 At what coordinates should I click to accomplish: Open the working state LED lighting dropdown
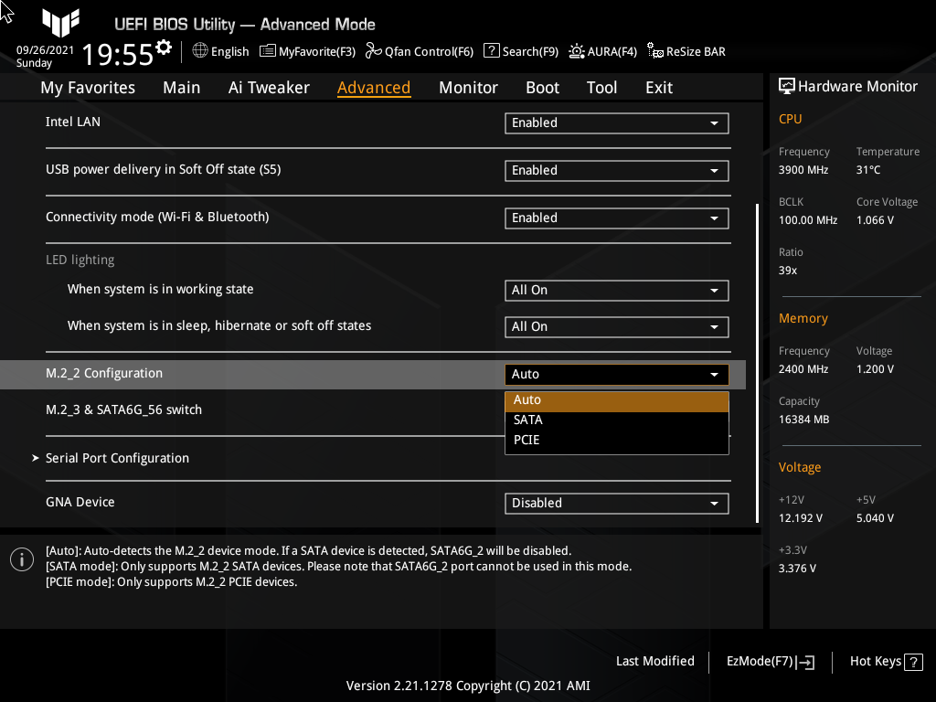[616, 290]
